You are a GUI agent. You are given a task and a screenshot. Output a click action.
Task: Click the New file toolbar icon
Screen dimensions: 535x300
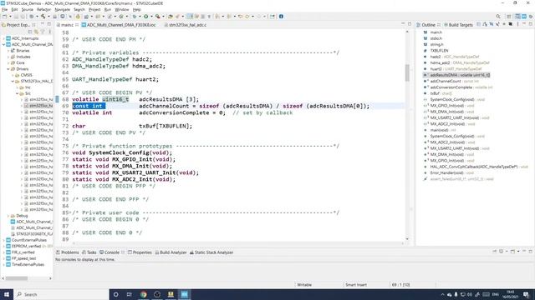(x=5, y=17)
